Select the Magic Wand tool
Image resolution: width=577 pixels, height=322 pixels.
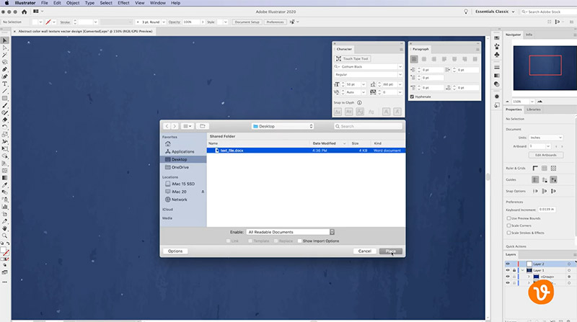5,55
